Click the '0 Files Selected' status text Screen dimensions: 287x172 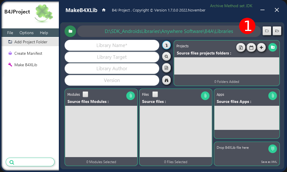pyautogui.click(x=176, y=162)
